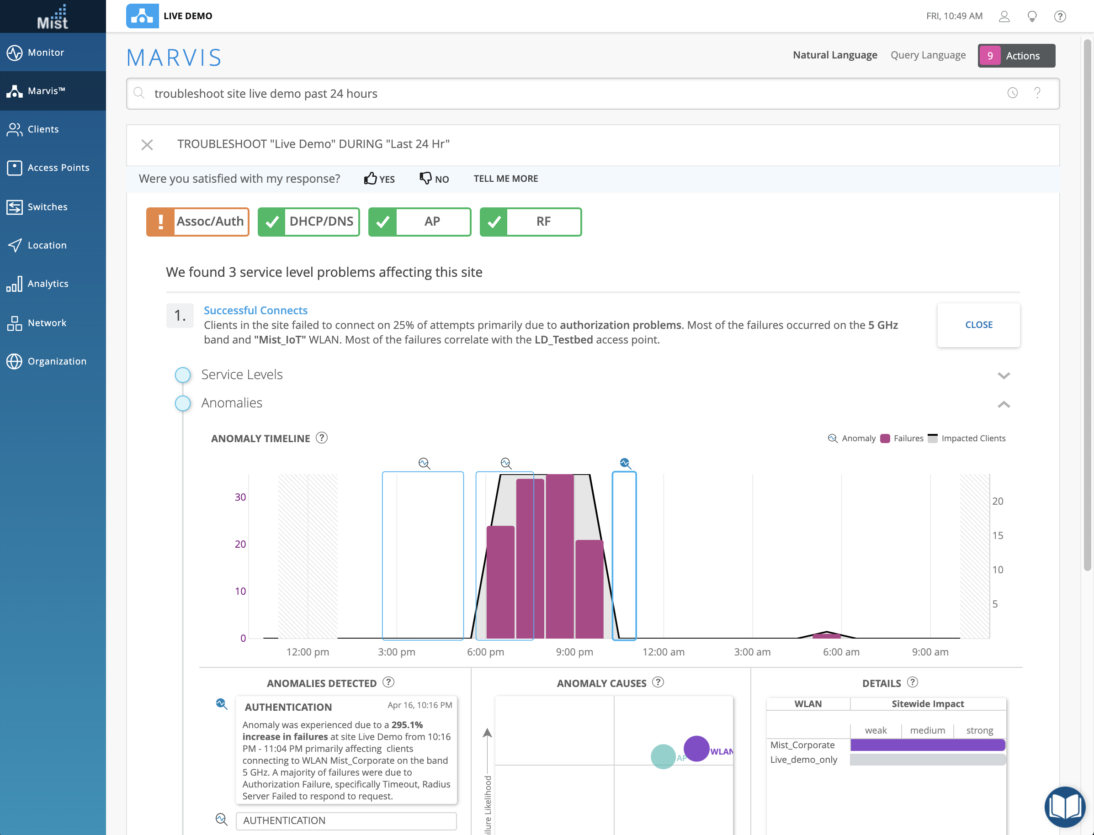Toggle the RF status filter
1094x835 pixels.
pos(531,222)
